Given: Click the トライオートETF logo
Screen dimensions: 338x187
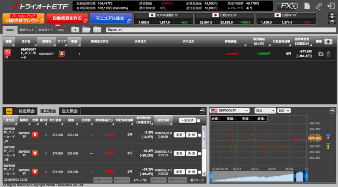Looking at the screenshot, I should [40, 6].
